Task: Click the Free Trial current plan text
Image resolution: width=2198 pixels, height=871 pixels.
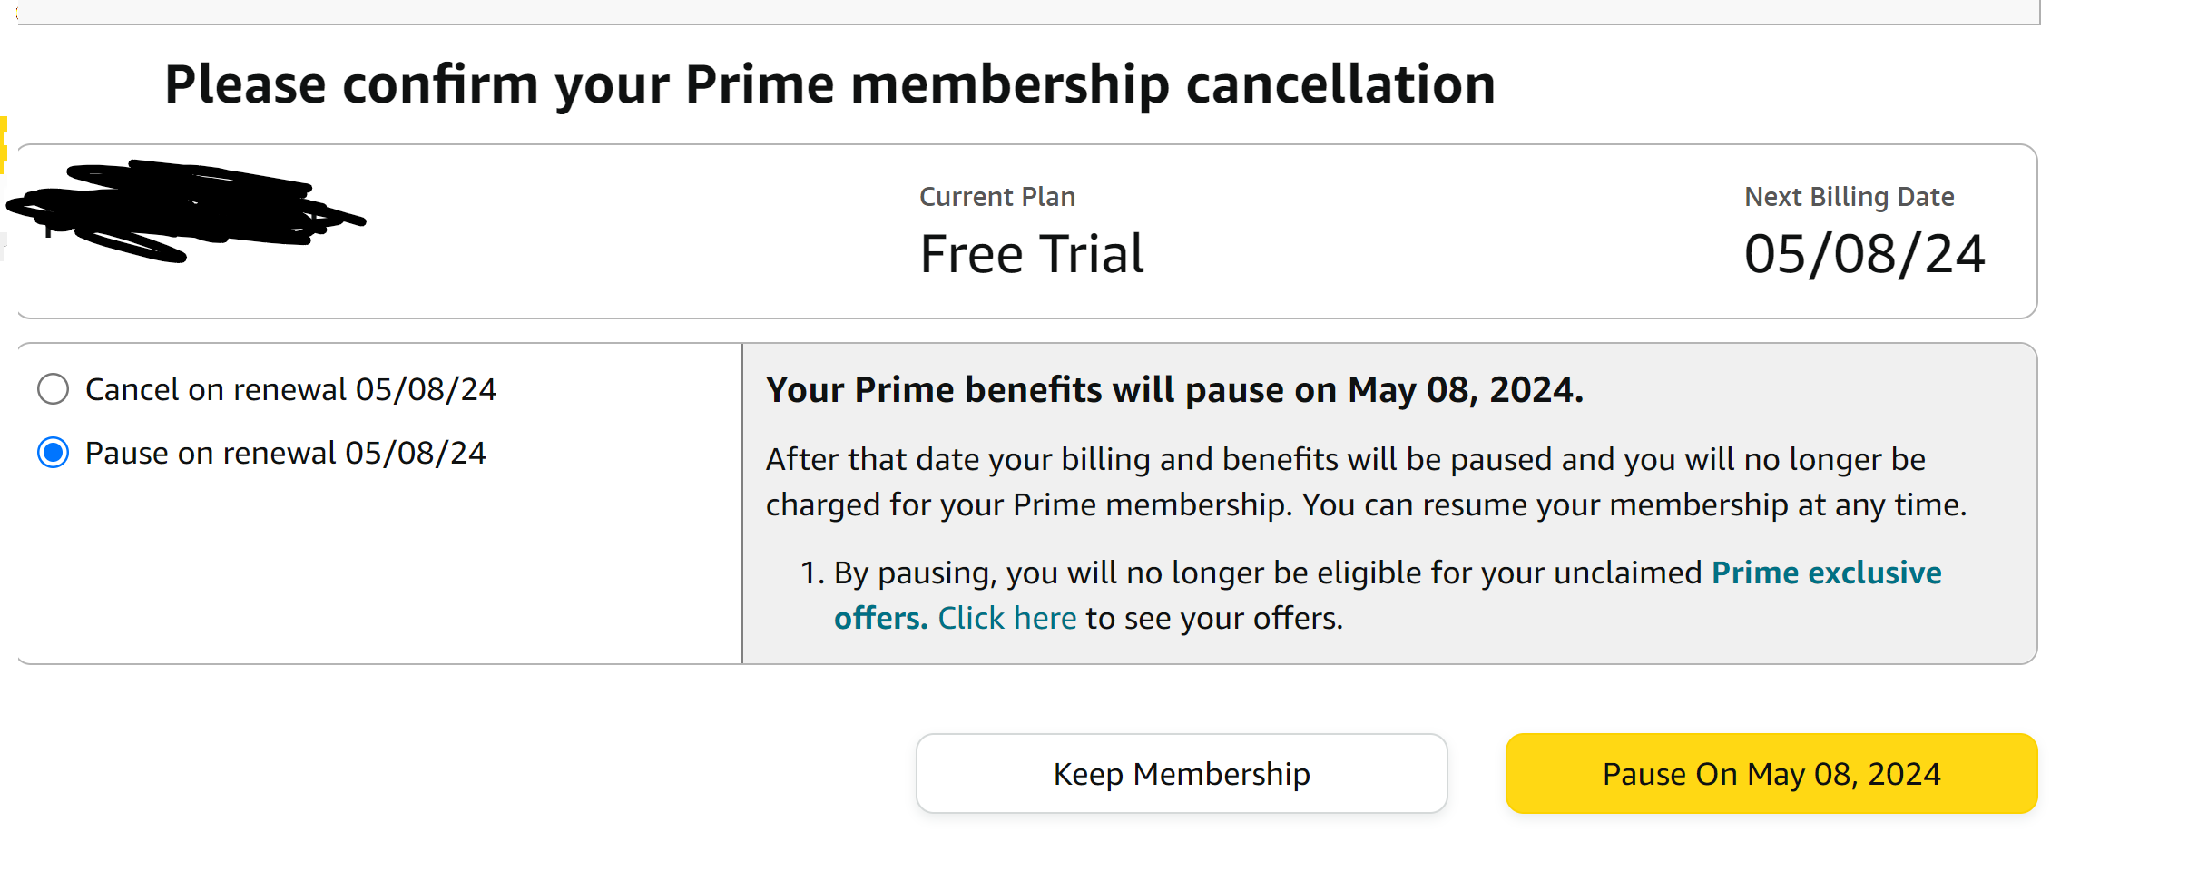Action: (x=1032, y=254)
